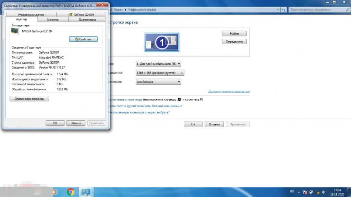Click Отмена in the Screen Resolution window

214,124
